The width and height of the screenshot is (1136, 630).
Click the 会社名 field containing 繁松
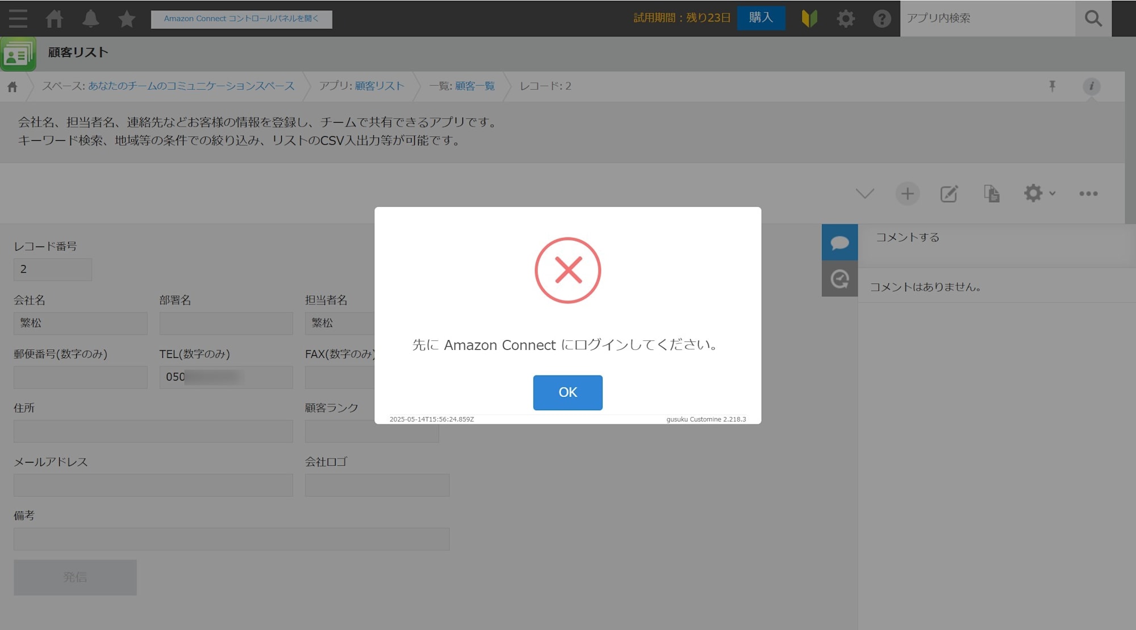tap(81, 323)
